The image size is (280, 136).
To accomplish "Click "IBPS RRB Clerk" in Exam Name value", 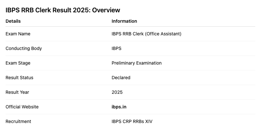I will [x=128, y=34].
